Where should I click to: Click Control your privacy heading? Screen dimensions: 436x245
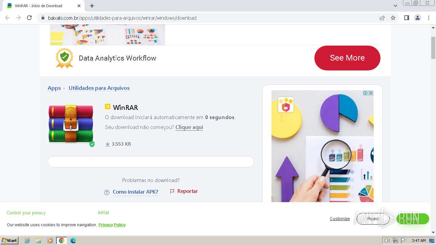click(26, 213)
